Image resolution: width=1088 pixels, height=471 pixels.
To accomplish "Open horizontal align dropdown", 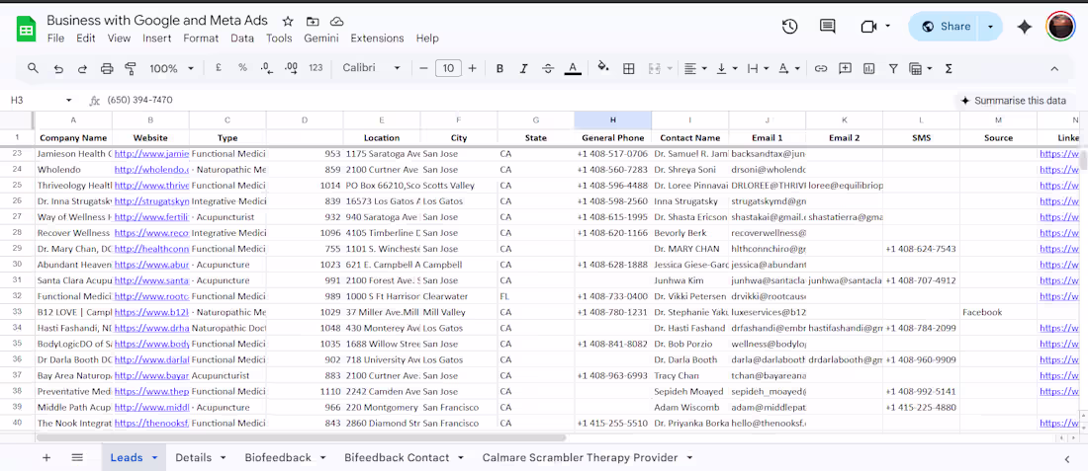I will point(694,68).
